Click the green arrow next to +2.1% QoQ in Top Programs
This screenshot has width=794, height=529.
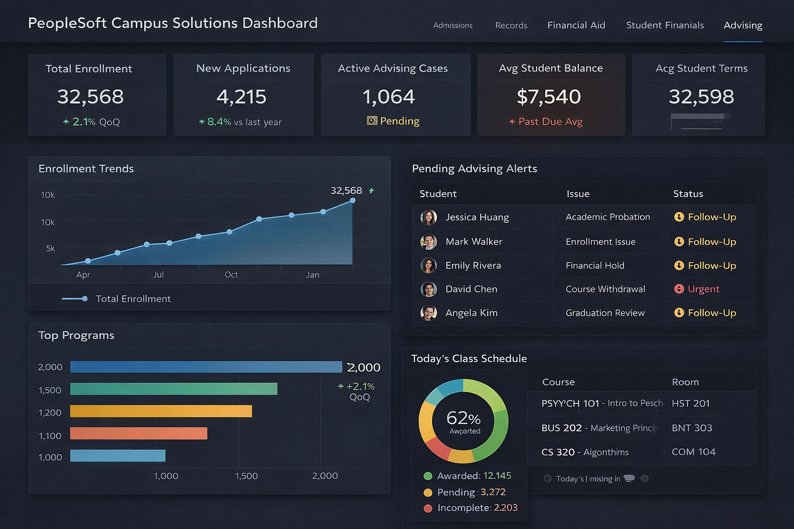click(x=341, y=386)
